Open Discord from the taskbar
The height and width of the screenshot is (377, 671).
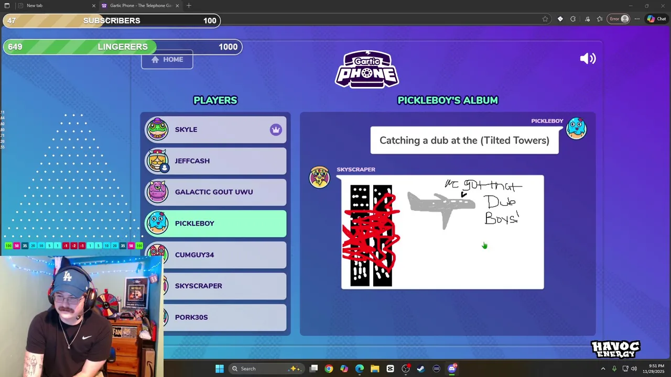pos(452,369)
